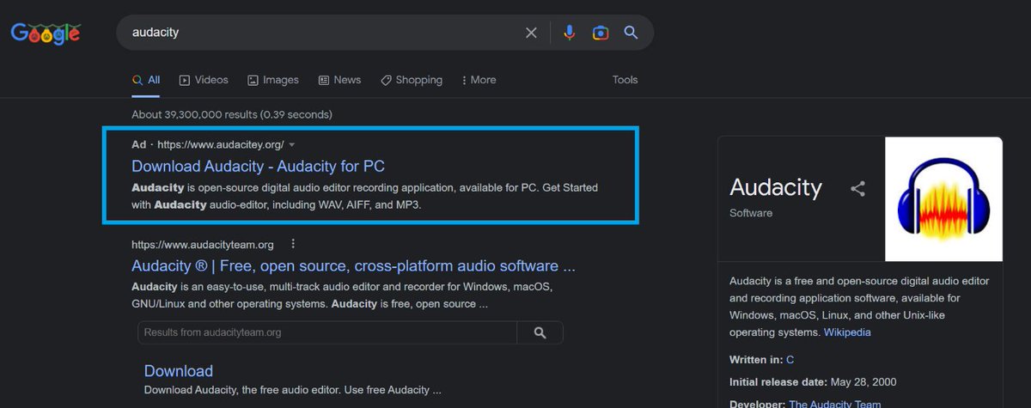Viewport: 1031px width, 408px height.
Task: Open three-dot menu beside audacityteam.org URL
Action: (x=293, y=244)
